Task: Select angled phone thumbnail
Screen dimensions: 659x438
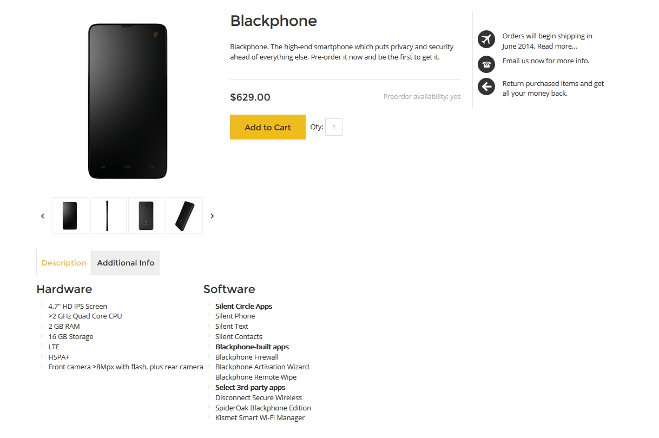Action: click(184, 215)
